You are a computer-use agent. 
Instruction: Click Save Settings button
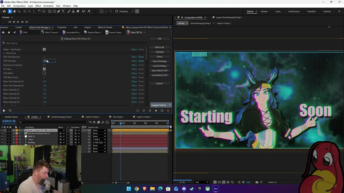coord(159,61)
